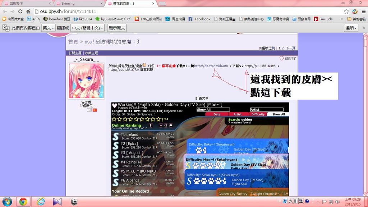The height and width of the screenshot is (207, 368).
Task: Click the network icon in the system tray
Action: 331,202
